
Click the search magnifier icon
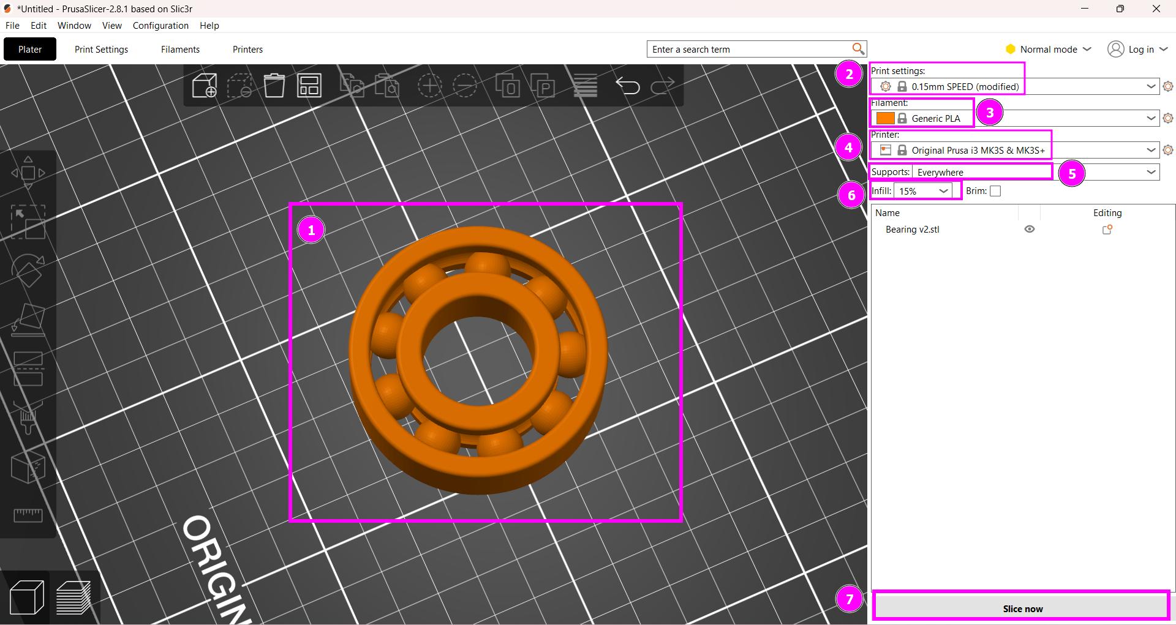coord(858,49)
